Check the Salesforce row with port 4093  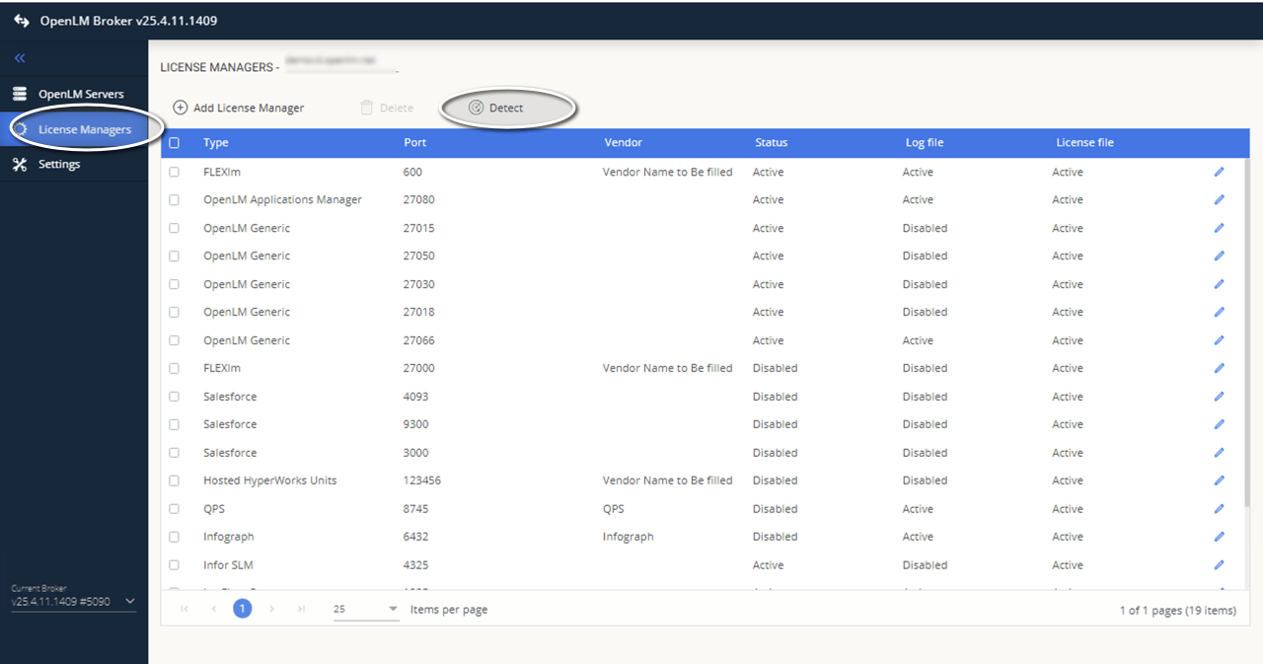pos(175,397)
